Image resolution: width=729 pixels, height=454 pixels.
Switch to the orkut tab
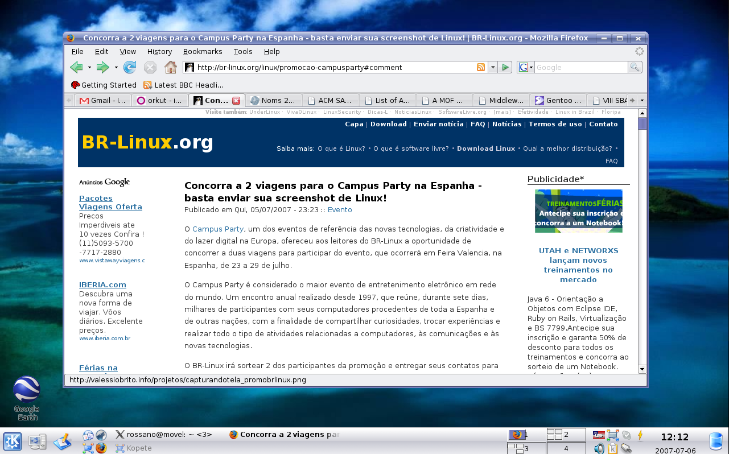pyautogui.click(x=160, y=100)
